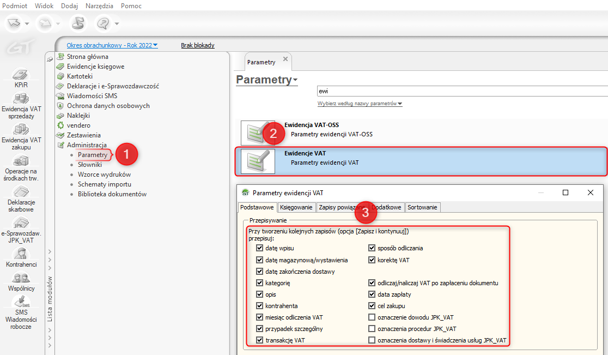Toggle the 'korektę VAT' checkbox
608x355 pixels.
coord(372,260)
